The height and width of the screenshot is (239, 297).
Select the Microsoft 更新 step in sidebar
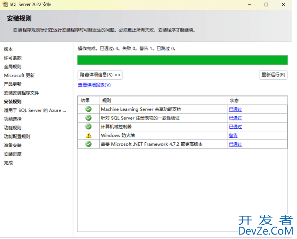coord(19,76)
